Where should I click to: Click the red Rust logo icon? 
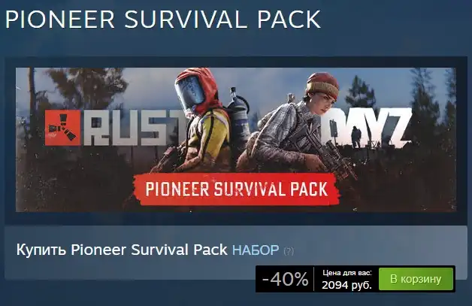click(63, 128)
